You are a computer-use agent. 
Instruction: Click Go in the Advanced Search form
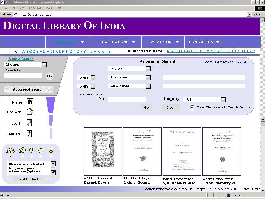(146, 107)
